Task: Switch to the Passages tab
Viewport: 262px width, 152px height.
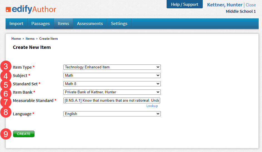Action: click(x=41, y=24)
